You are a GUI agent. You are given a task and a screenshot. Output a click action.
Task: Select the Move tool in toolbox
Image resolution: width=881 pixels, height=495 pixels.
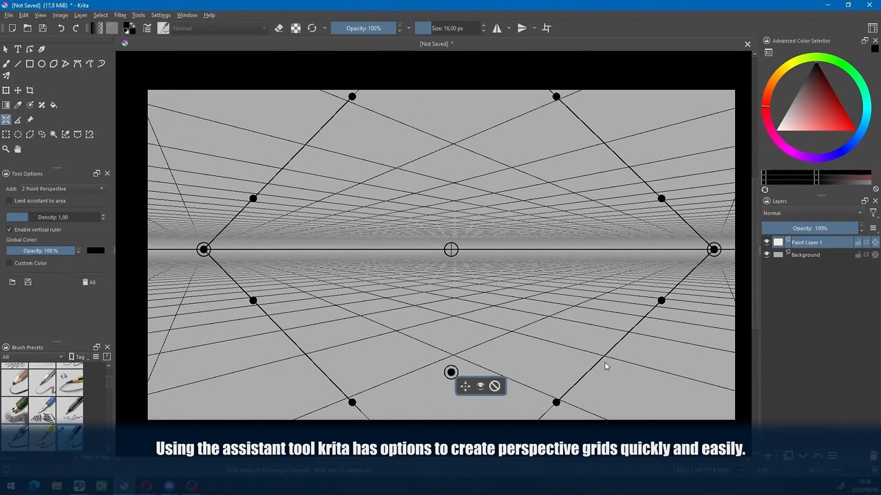tap(18, 90)
